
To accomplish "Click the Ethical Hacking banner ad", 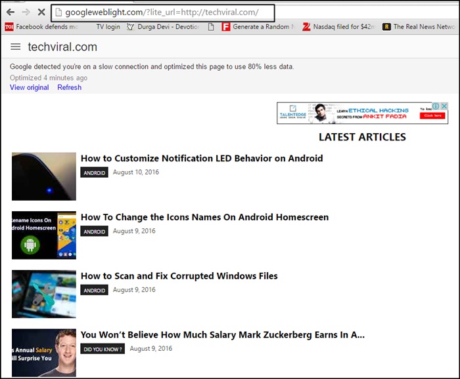I will (362, 113).
